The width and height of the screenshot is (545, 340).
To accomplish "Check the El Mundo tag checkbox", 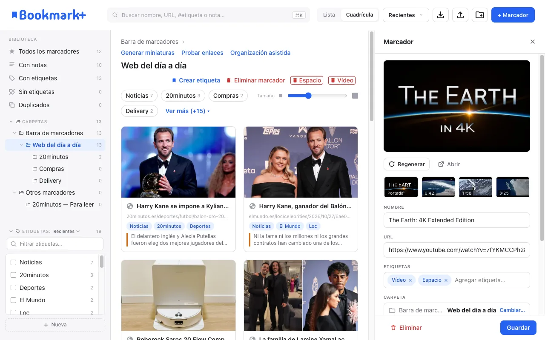I will pyautogui.click(x=13, y=300).
